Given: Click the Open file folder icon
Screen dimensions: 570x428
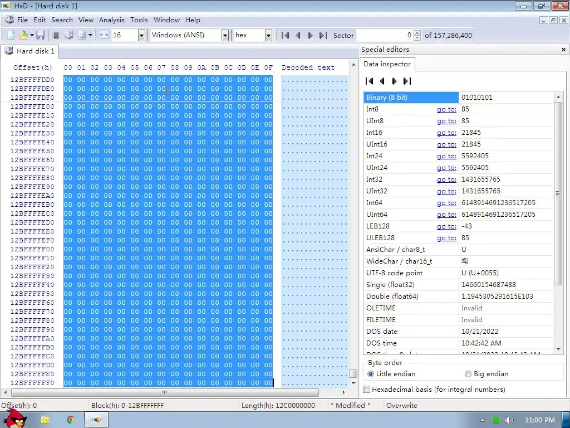Looking at the screenshot, I should click(x=23, y=35).
